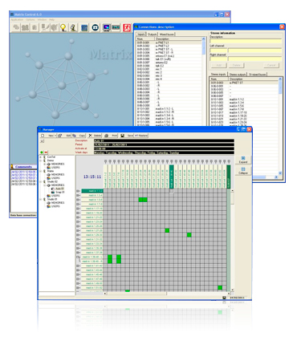This screenshot has width=301, height=361.
Task: Click the microscope-like icon beside the lightbulb
Action: (73, 27)
